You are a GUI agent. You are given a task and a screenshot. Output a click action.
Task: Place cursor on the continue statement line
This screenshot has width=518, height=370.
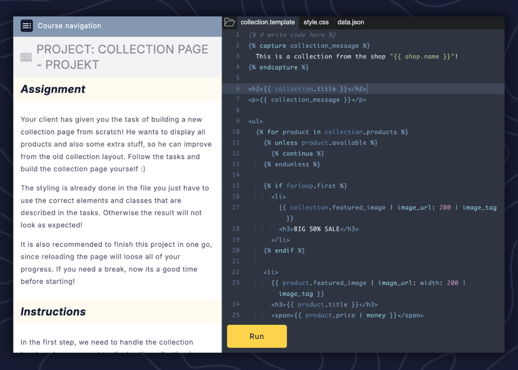click(x=297, y=154)
